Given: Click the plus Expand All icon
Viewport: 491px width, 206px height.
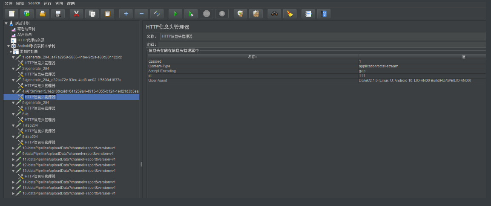Looking at the screenshot, I should coord(126,14).
